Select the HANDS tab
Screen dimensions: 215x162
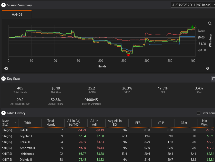17,14
